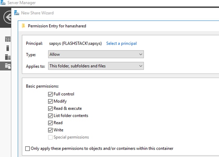The width and height of the screenshot is (219, 157).
Task: Uncheck the Read permission checkbox
Action: coord(50,123)
